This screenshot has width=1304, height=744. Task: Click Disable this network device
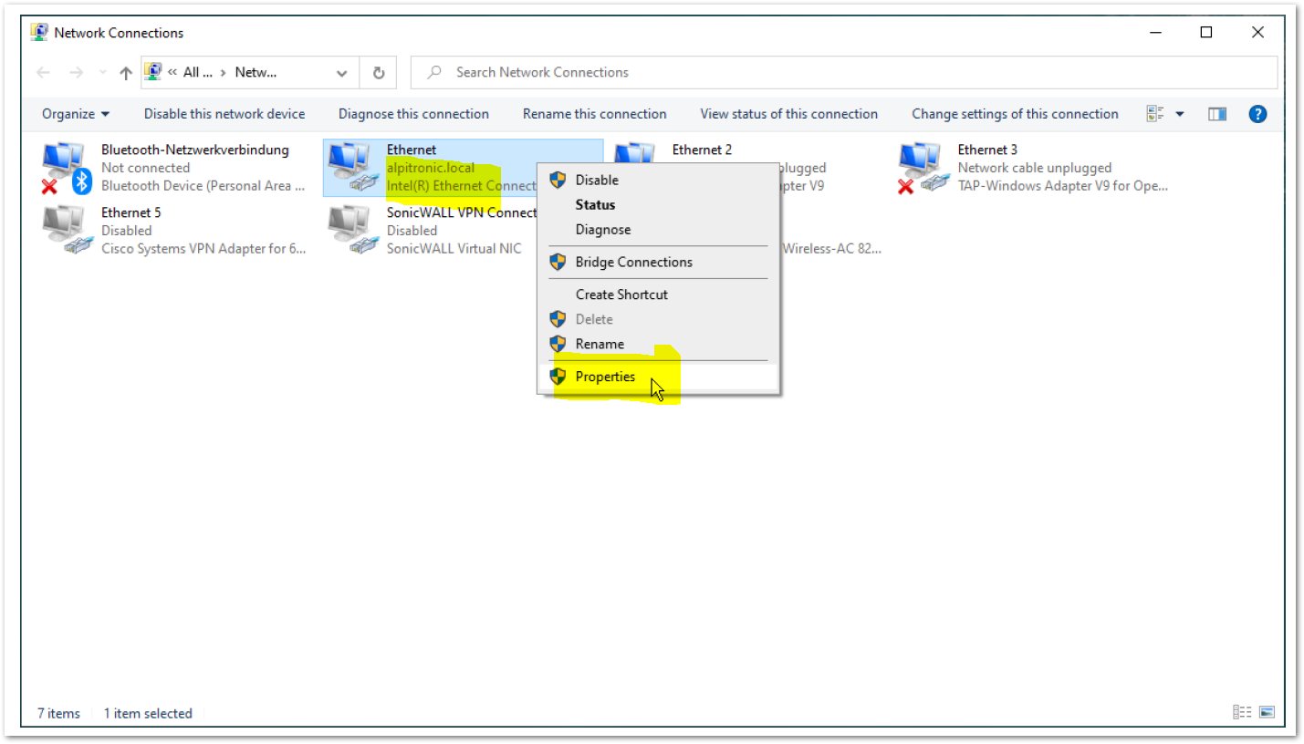point(224,114)
